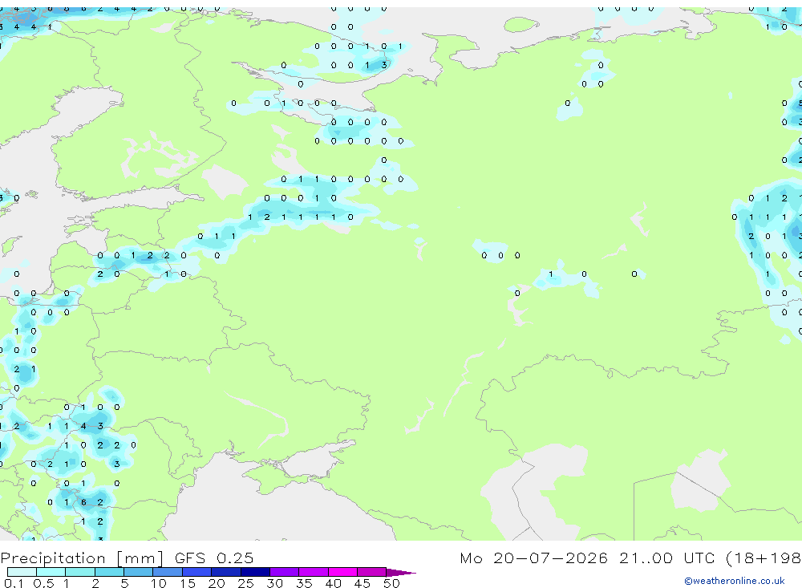The image size is (802, 588).
Task: Pick the 20–25 mm legend swatch
Action: (x=226, y=572)
